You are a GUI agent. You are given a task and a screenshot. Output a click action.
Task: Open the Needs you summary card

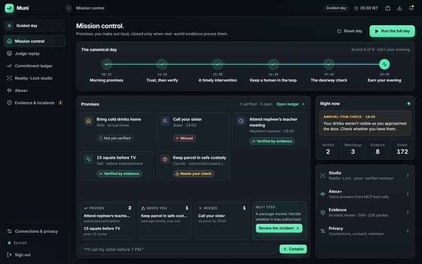point(165,221)
